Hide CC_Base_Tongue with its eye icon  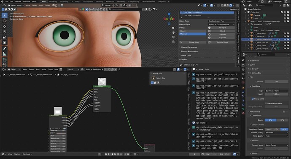pyautogui.click(x=285, y=48)
